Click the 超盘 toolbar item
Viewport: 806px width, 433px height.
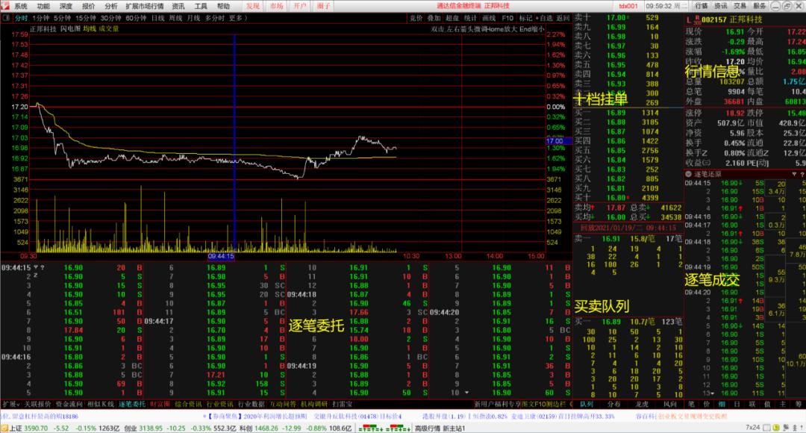coord(452,18)
